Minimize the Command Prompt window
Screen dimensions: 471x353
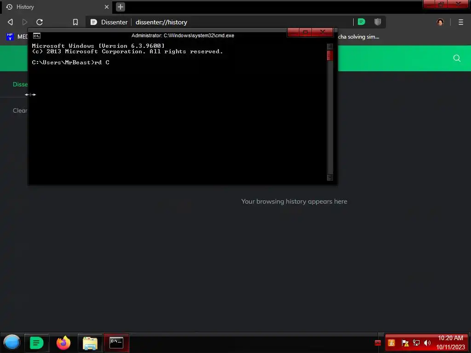[293, 32]
